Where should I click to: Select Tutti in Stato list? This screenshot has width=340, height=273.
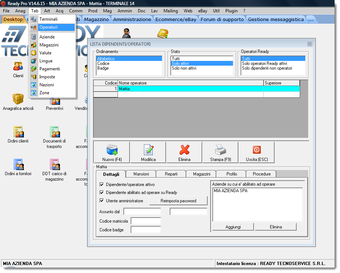[x=202, y=59]
